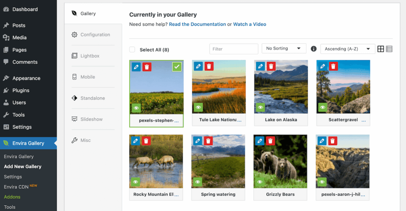
Task: Edit the pexels-stephen image with pencil icon
Action: 136,67
